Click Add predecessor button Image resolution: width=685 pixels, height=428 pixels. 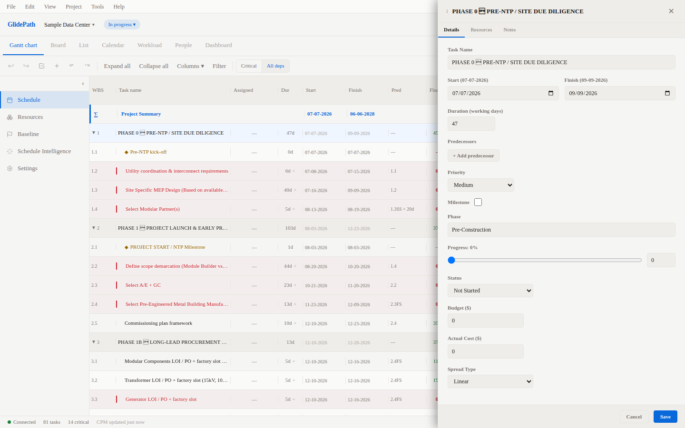pos(473,156)
